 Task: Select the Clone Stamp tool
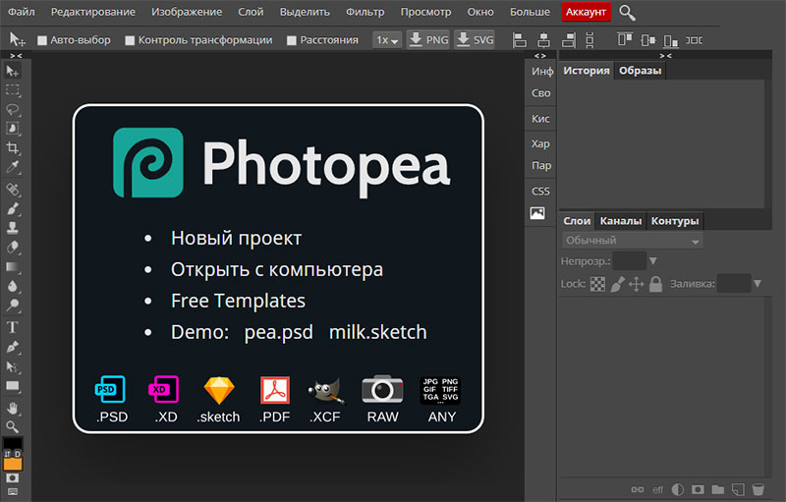pos(13,228)
